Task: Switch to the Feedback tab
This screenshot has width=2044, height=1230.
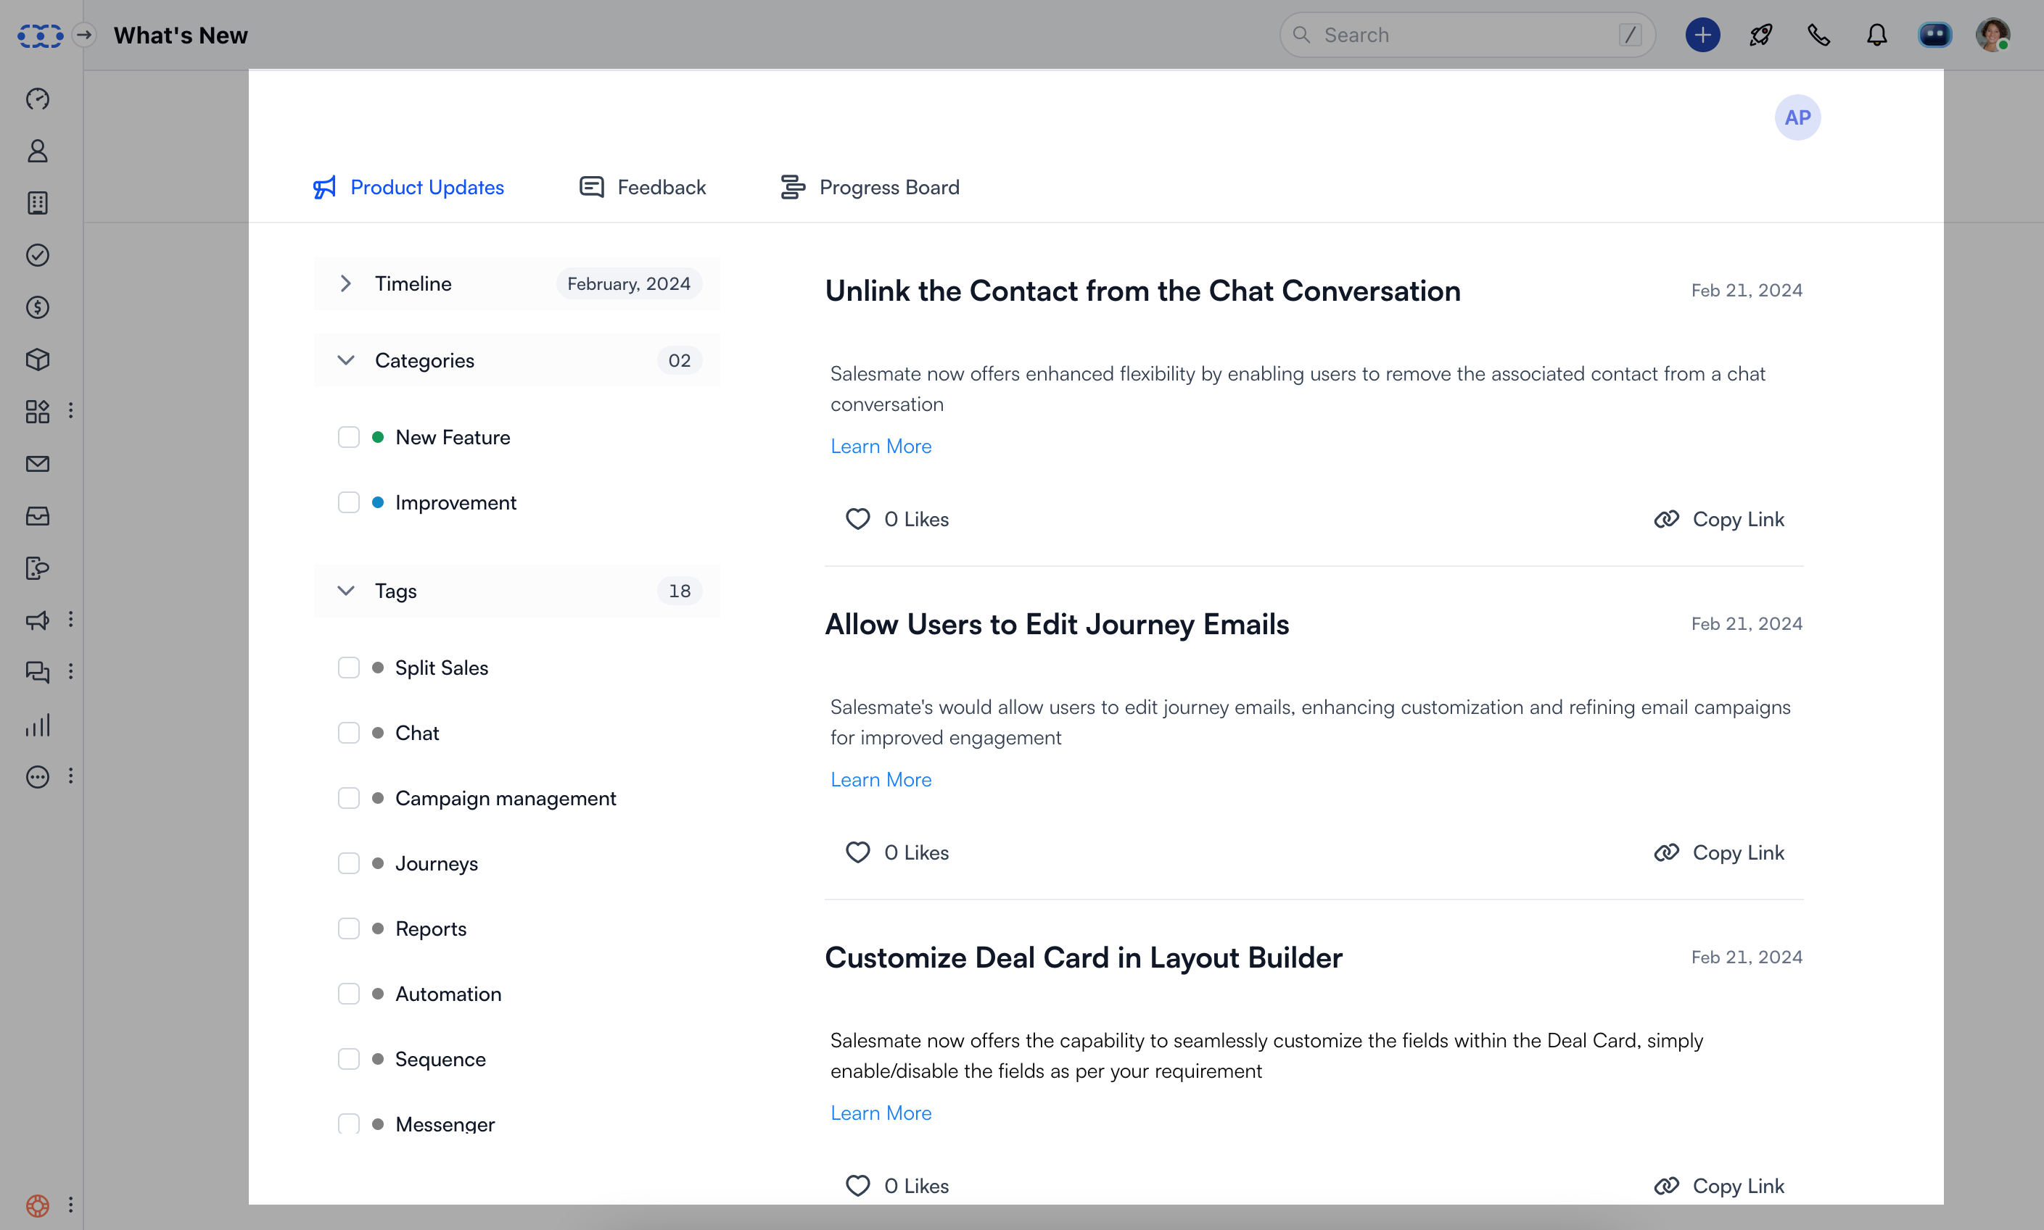Action: (643, 187)
